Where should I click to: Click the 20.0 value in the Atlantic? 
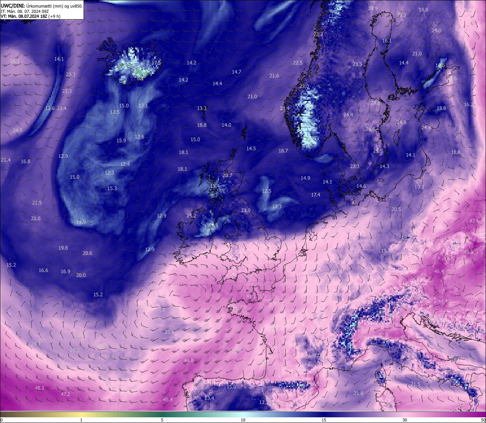coord(81,275)
